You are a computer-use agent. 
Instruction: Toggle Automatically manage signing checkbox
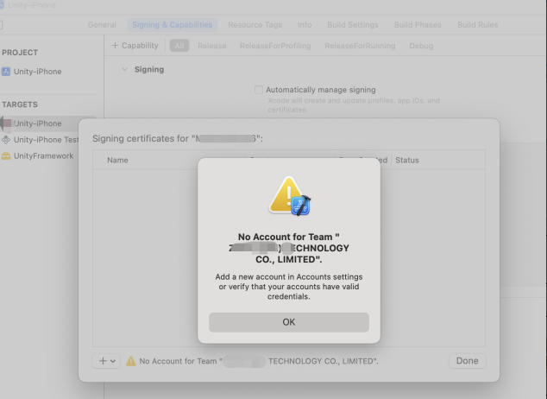[x=259, y=90]
